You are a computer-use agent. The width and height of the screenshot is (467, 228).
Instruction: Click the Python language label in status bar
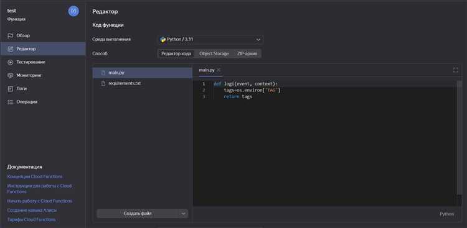coord(446,214)
